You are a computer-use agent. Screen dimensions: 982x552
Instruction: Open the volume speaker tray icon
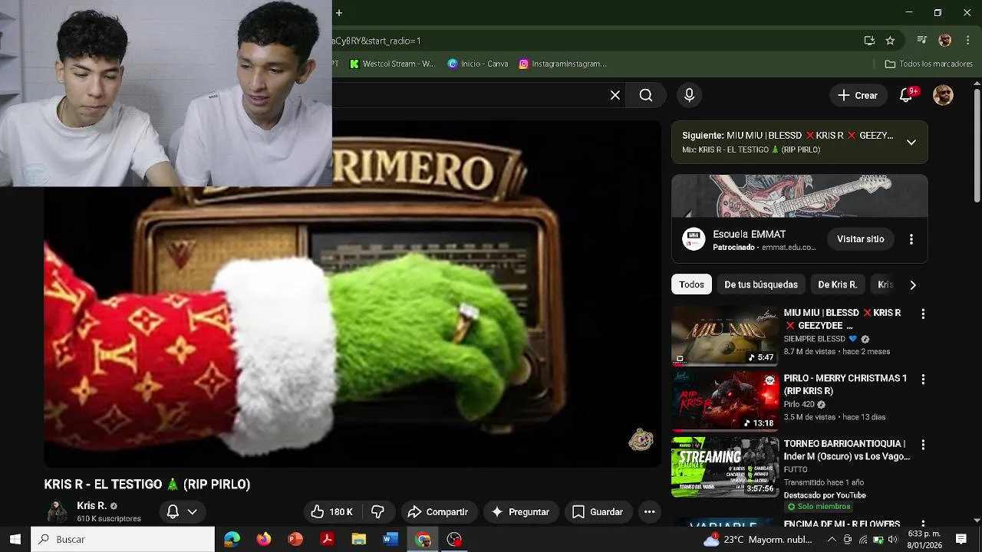[x=893, y=540]
